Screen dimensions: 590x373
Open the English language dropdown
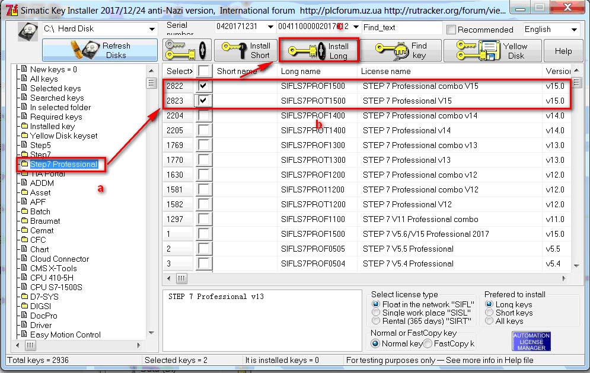click(574, 29)
